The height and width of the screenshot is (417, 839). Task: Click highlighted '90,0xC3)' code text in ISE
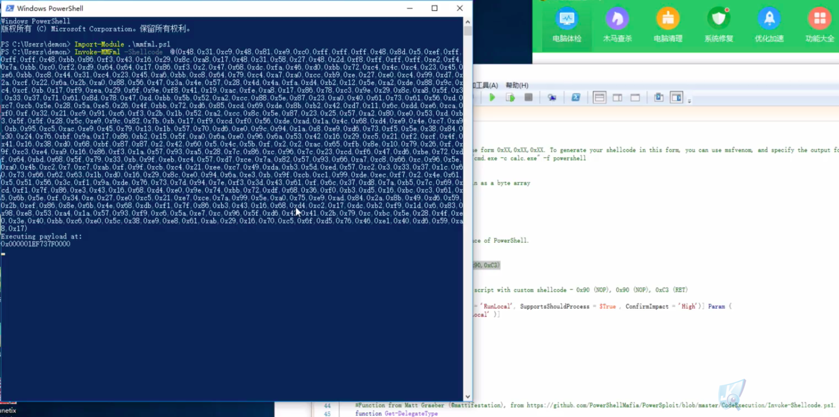pos(486,265)
